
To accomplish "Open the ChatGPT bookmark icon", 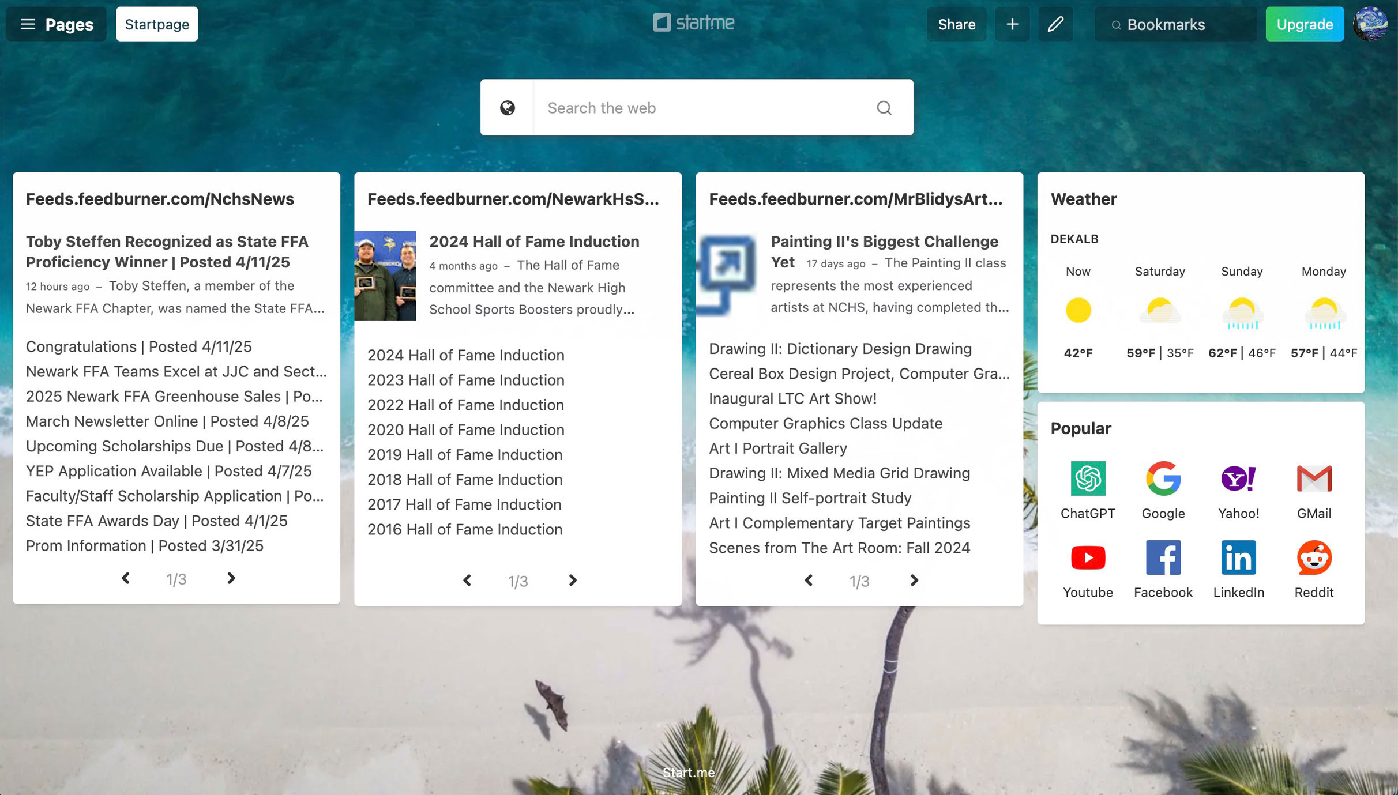I will pos(1088,478).
